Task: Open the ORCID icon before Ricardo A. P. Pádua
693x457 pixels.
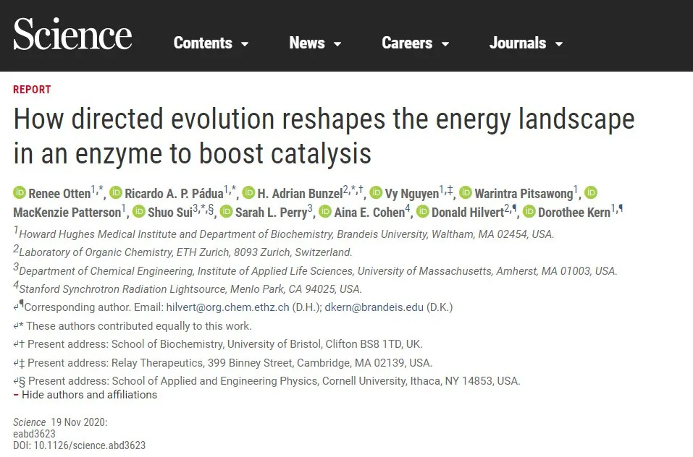Action: click(x=116, y=193)
